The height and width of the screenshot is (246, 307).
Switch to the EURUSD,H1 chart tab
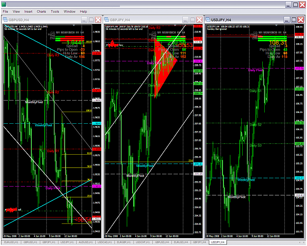point(11,242)
